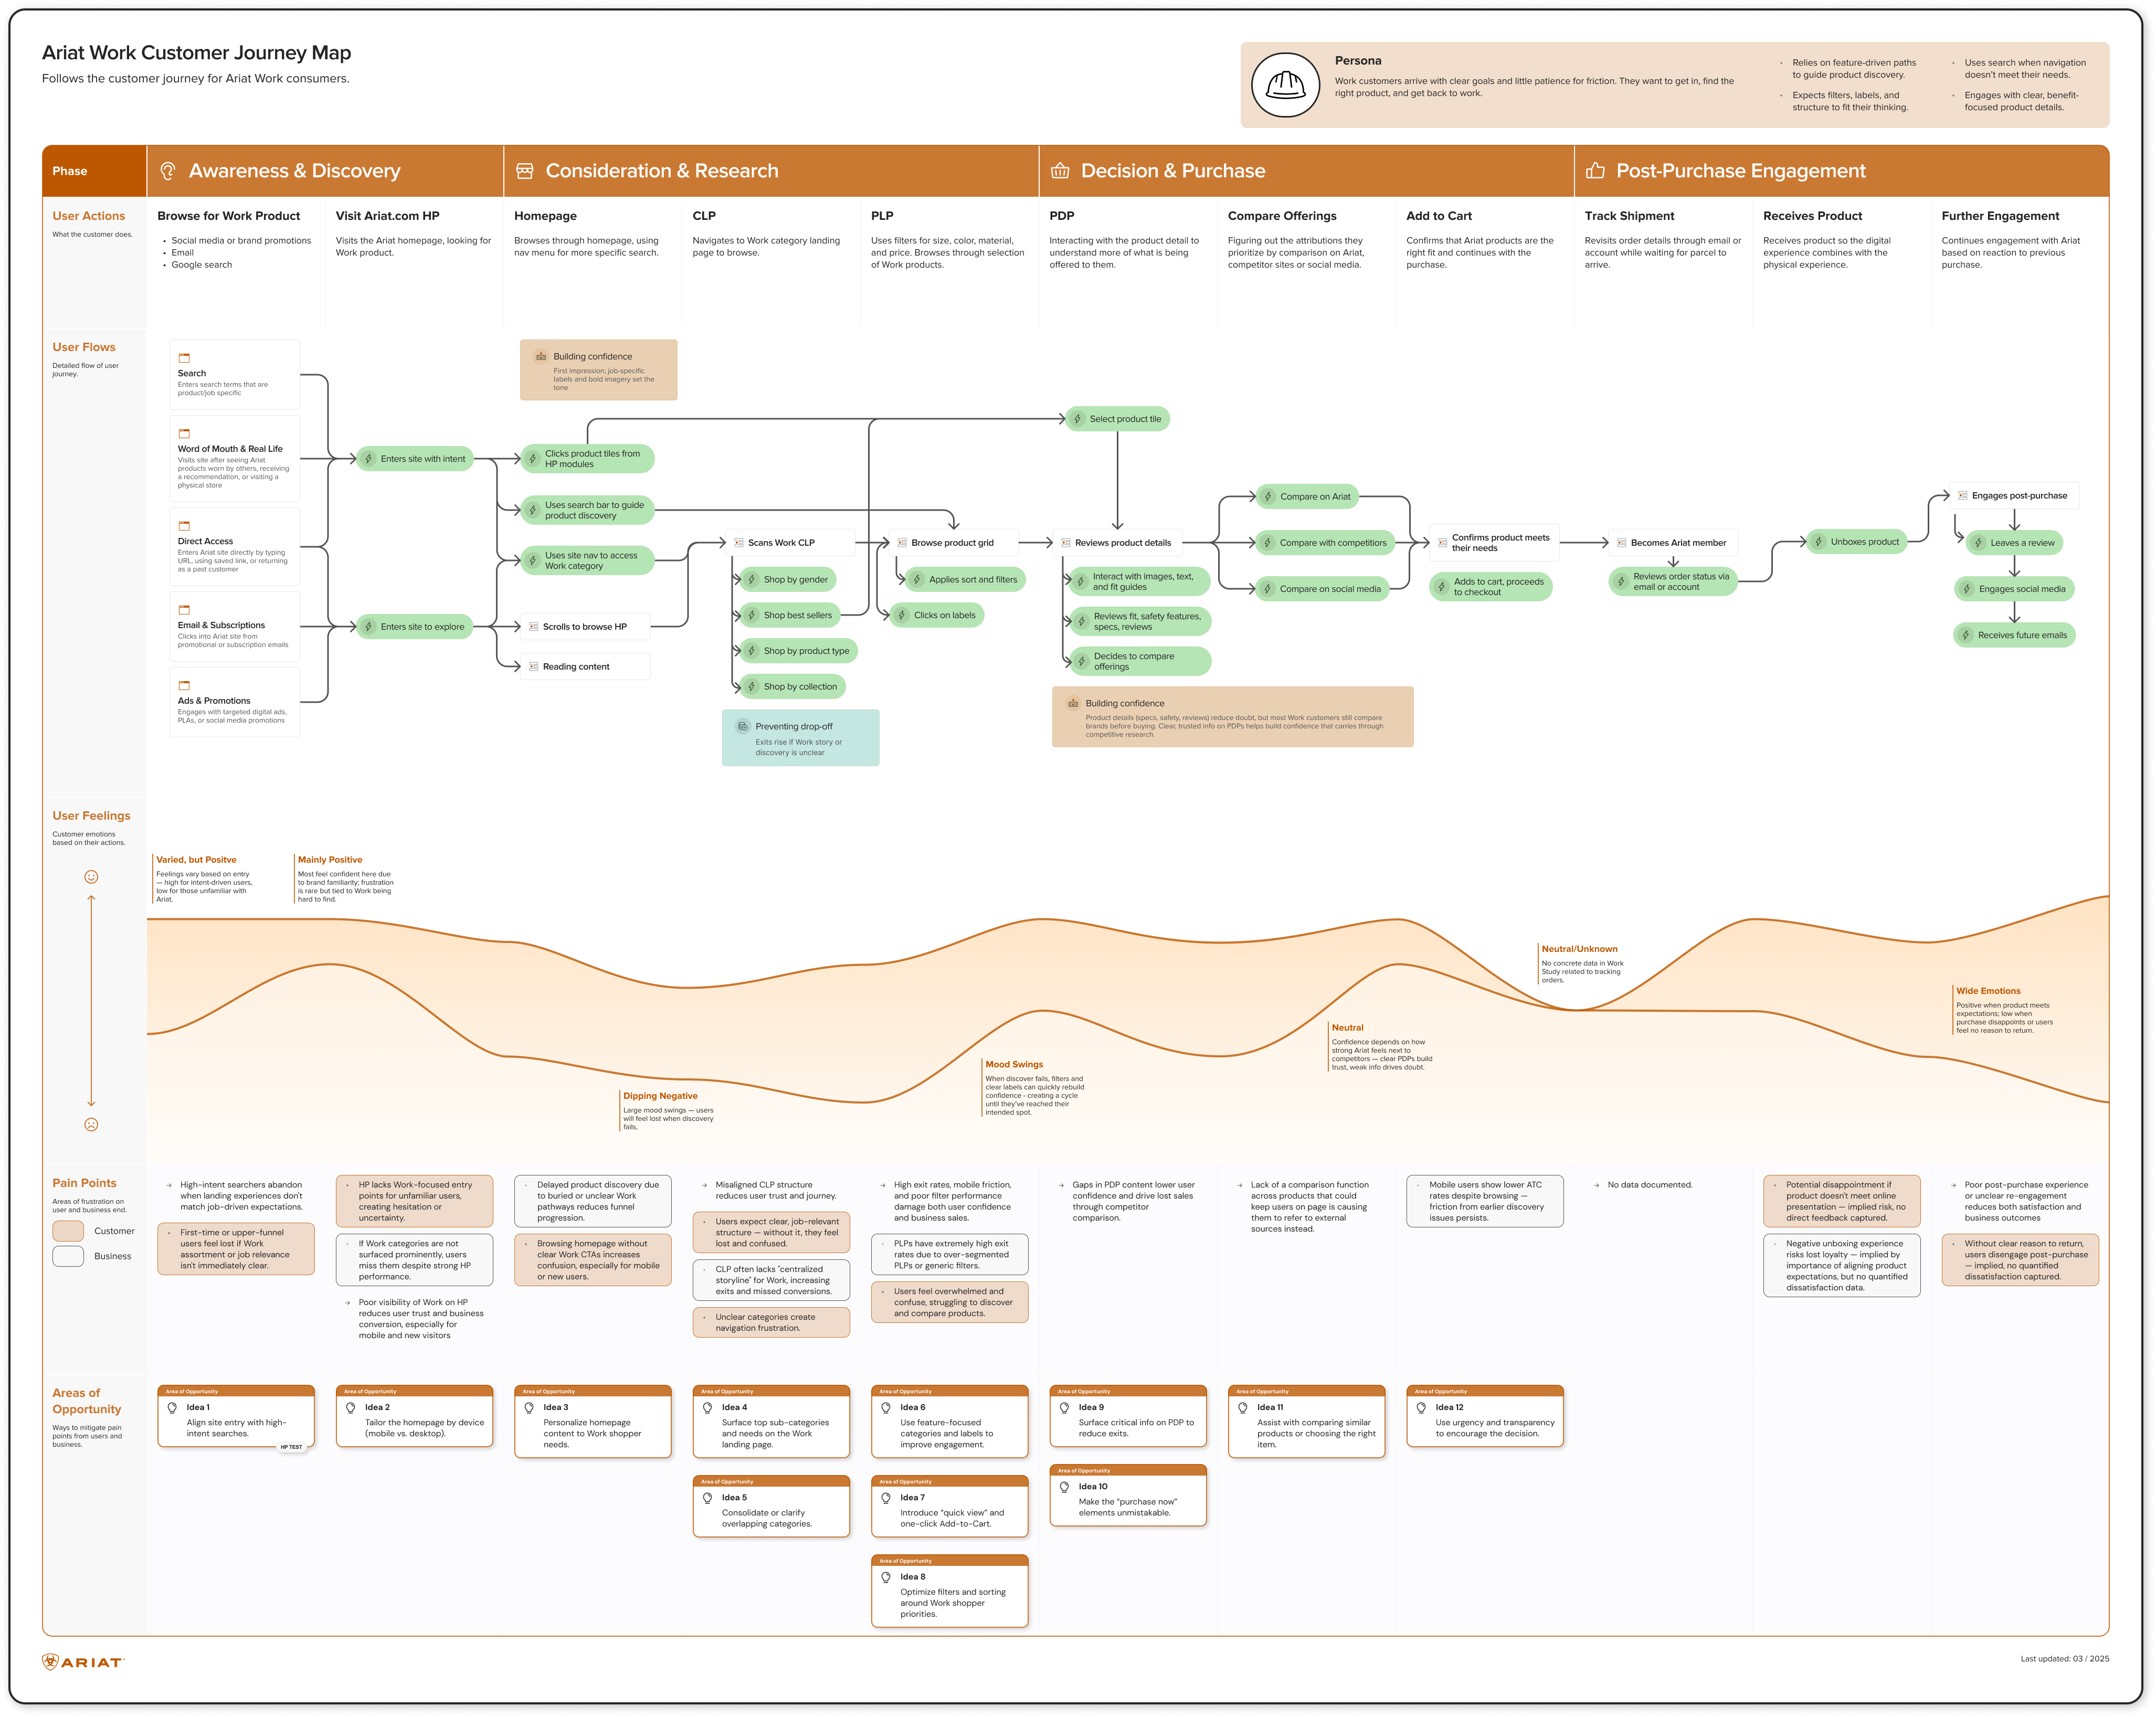Click the Word of Mouth & Real Life card
This screenshot has height=1717, width=2156.
pyautogui.click(x=235, y=459)
